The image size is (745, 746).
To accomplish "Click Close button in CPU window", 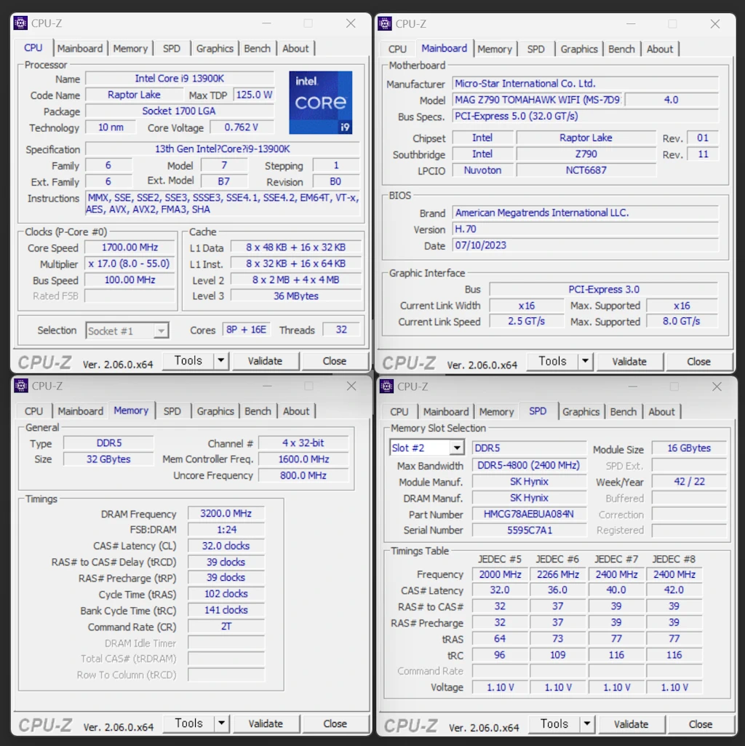I will point(335,361).
